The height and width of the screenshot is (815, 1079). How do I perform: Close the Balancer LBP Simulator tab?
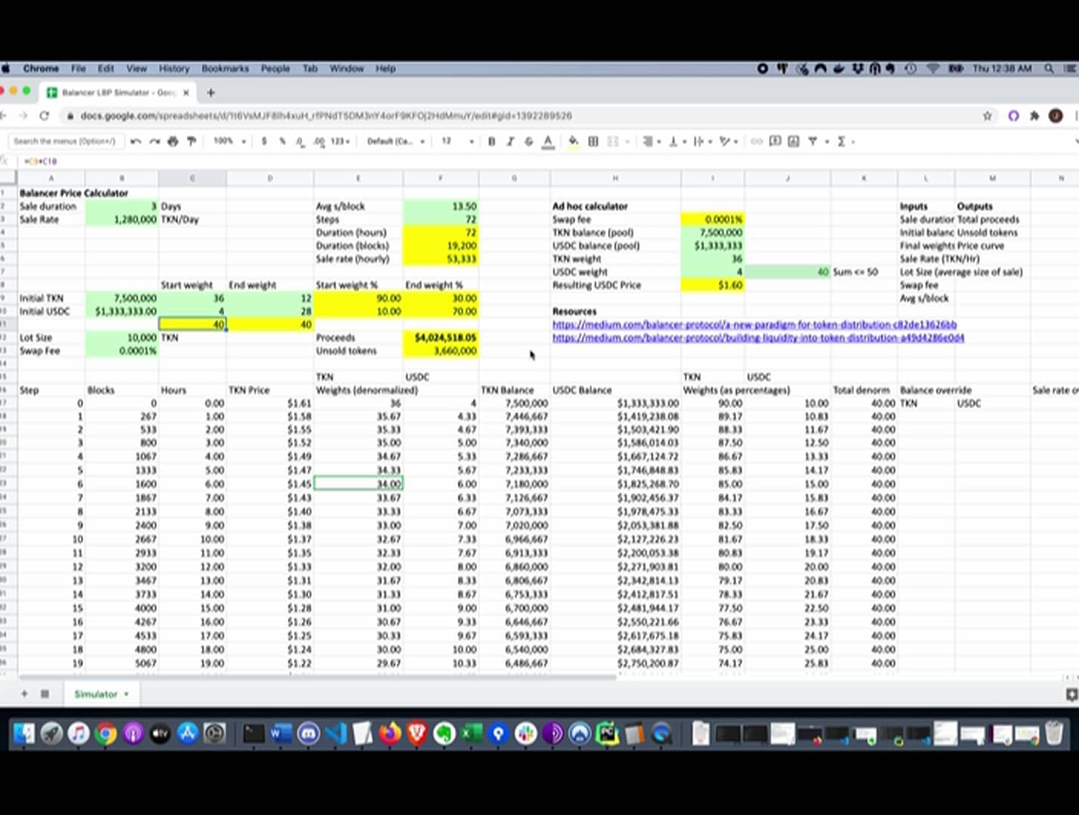[x=187, y=93]
